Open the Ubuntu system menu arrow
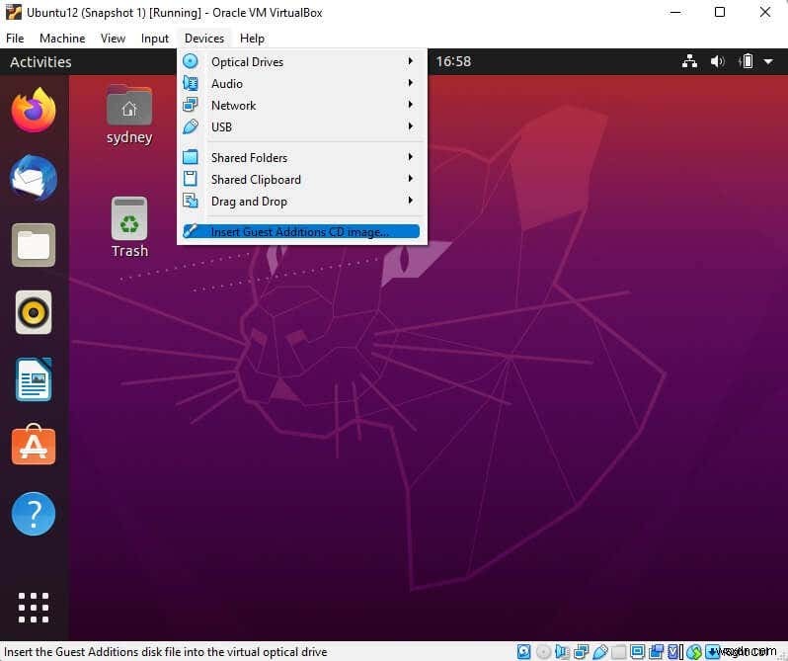Viewport: 788px width, 661px height. [768, 62]
